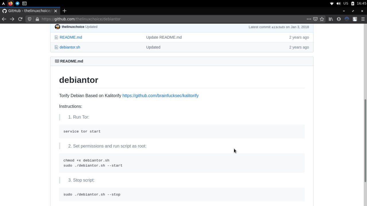Viewport: 367px width, 206px height.
Task: Open the page actions three-dots menu
Action: click(x=309, y=19)
